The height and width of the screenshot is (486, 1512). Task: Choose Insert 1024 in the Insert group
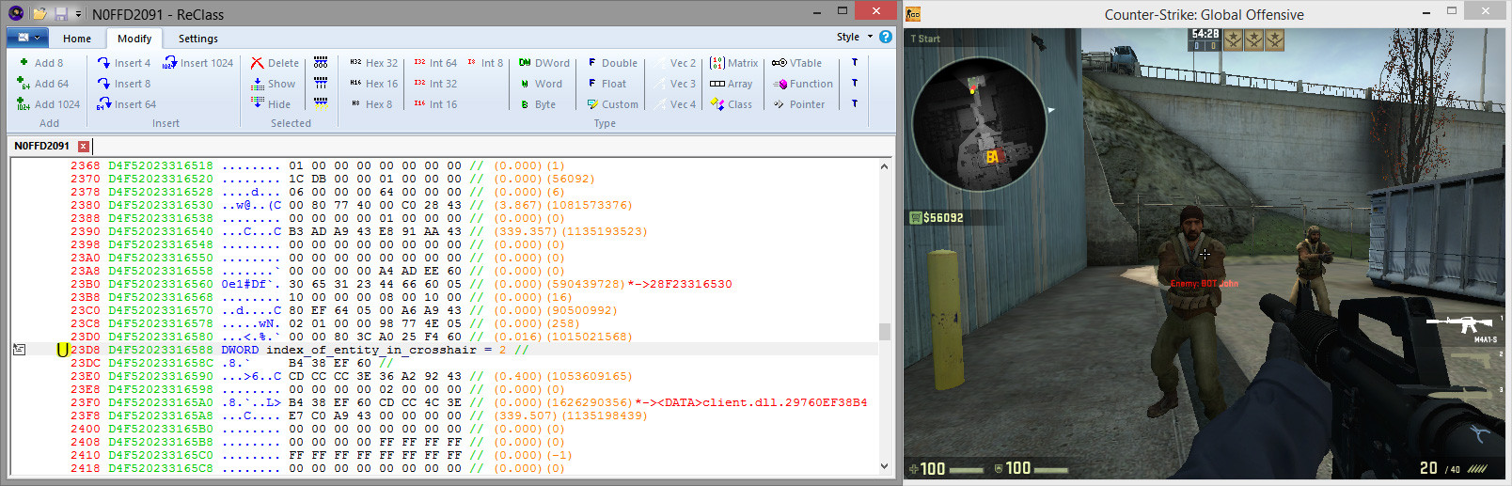(x=198, y=63)
